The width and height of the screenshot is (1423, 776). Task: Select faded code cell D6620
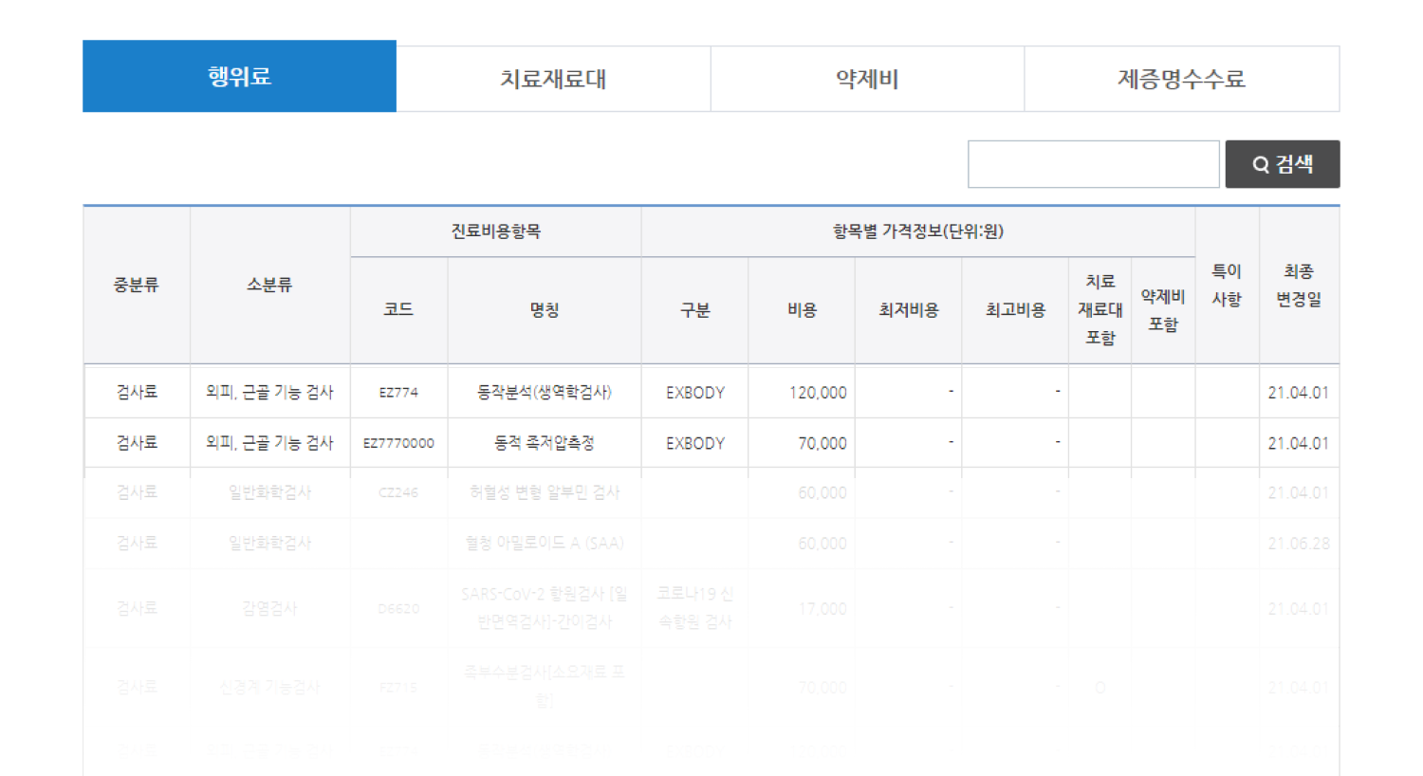(x=398, y=608)
